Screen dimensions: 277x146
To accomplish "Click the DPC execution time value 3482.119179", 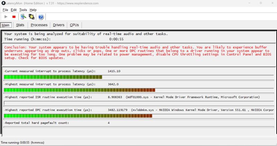I will point(117,110).
